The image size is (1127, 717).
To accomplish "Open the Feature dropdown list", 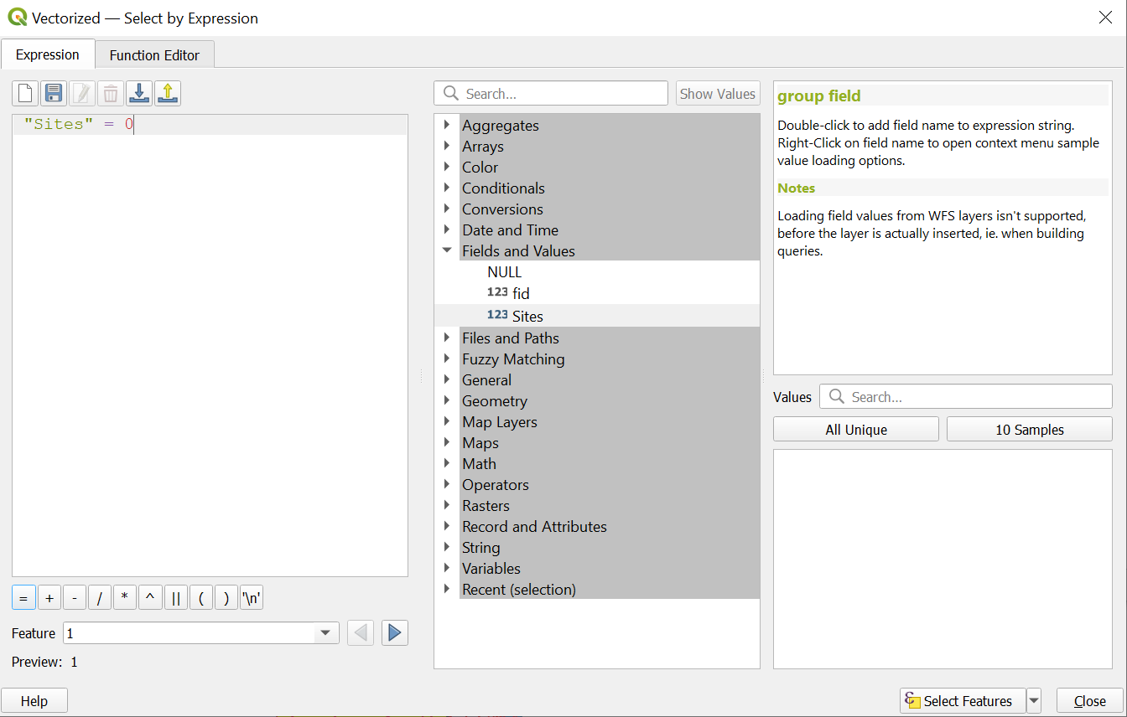I will coord(325,633).
